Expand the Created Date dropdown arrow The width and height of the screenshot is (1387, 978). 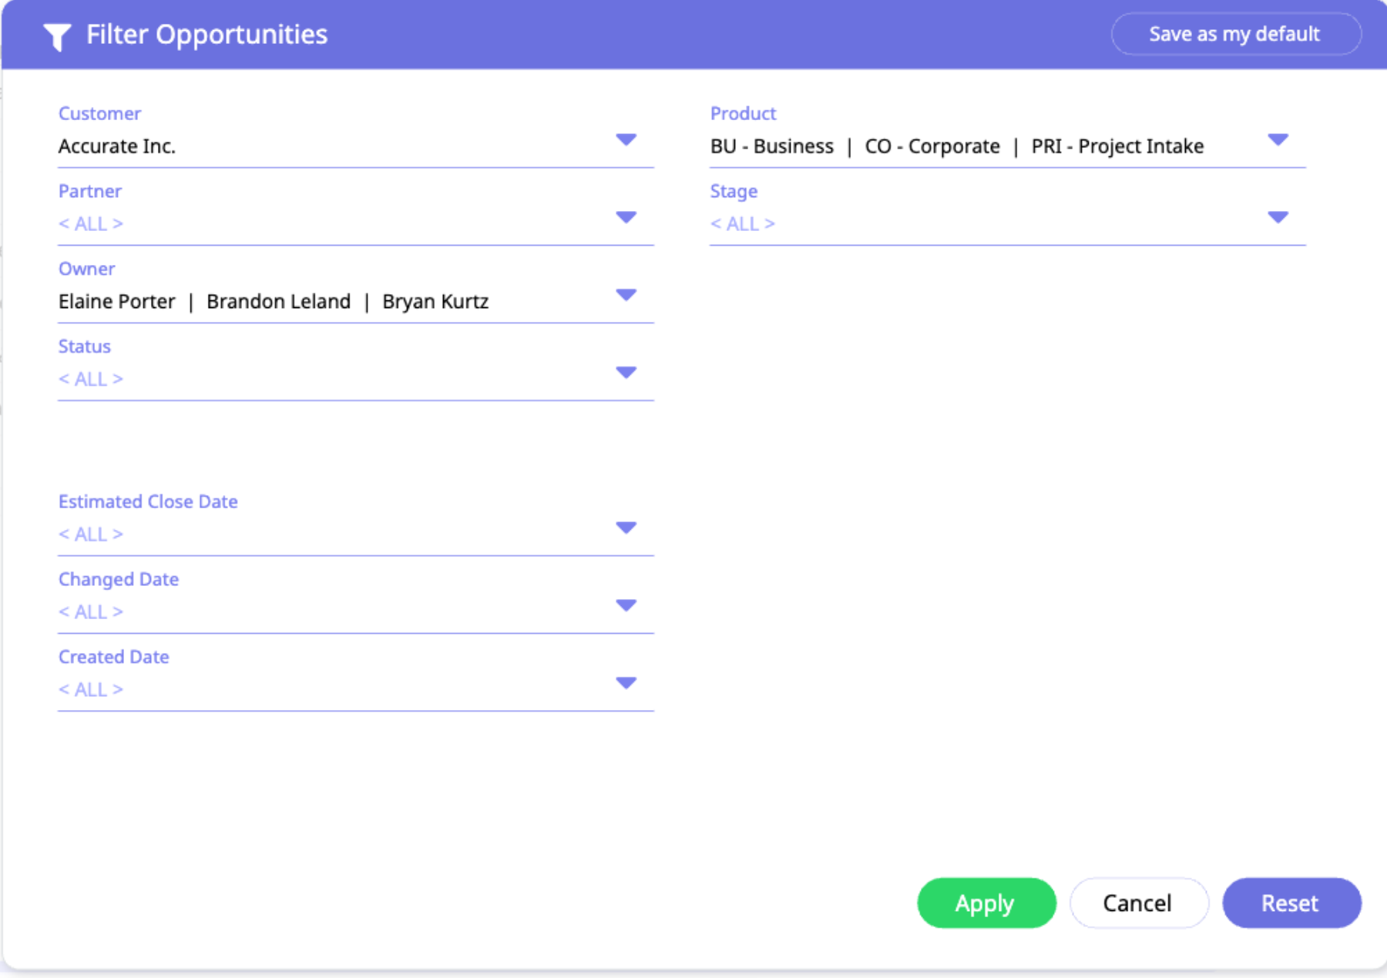(626, 684)
